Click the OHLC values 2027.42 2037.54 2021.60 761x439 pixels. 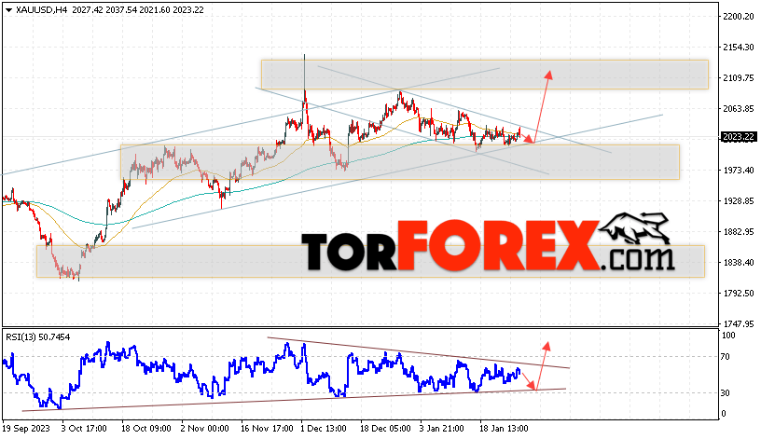(x=121, y=9)
